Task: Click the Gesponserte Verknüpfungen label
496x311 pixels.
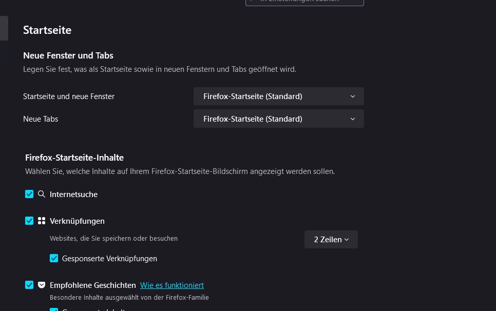Action: pyautogui.click(x=109, y=259)
